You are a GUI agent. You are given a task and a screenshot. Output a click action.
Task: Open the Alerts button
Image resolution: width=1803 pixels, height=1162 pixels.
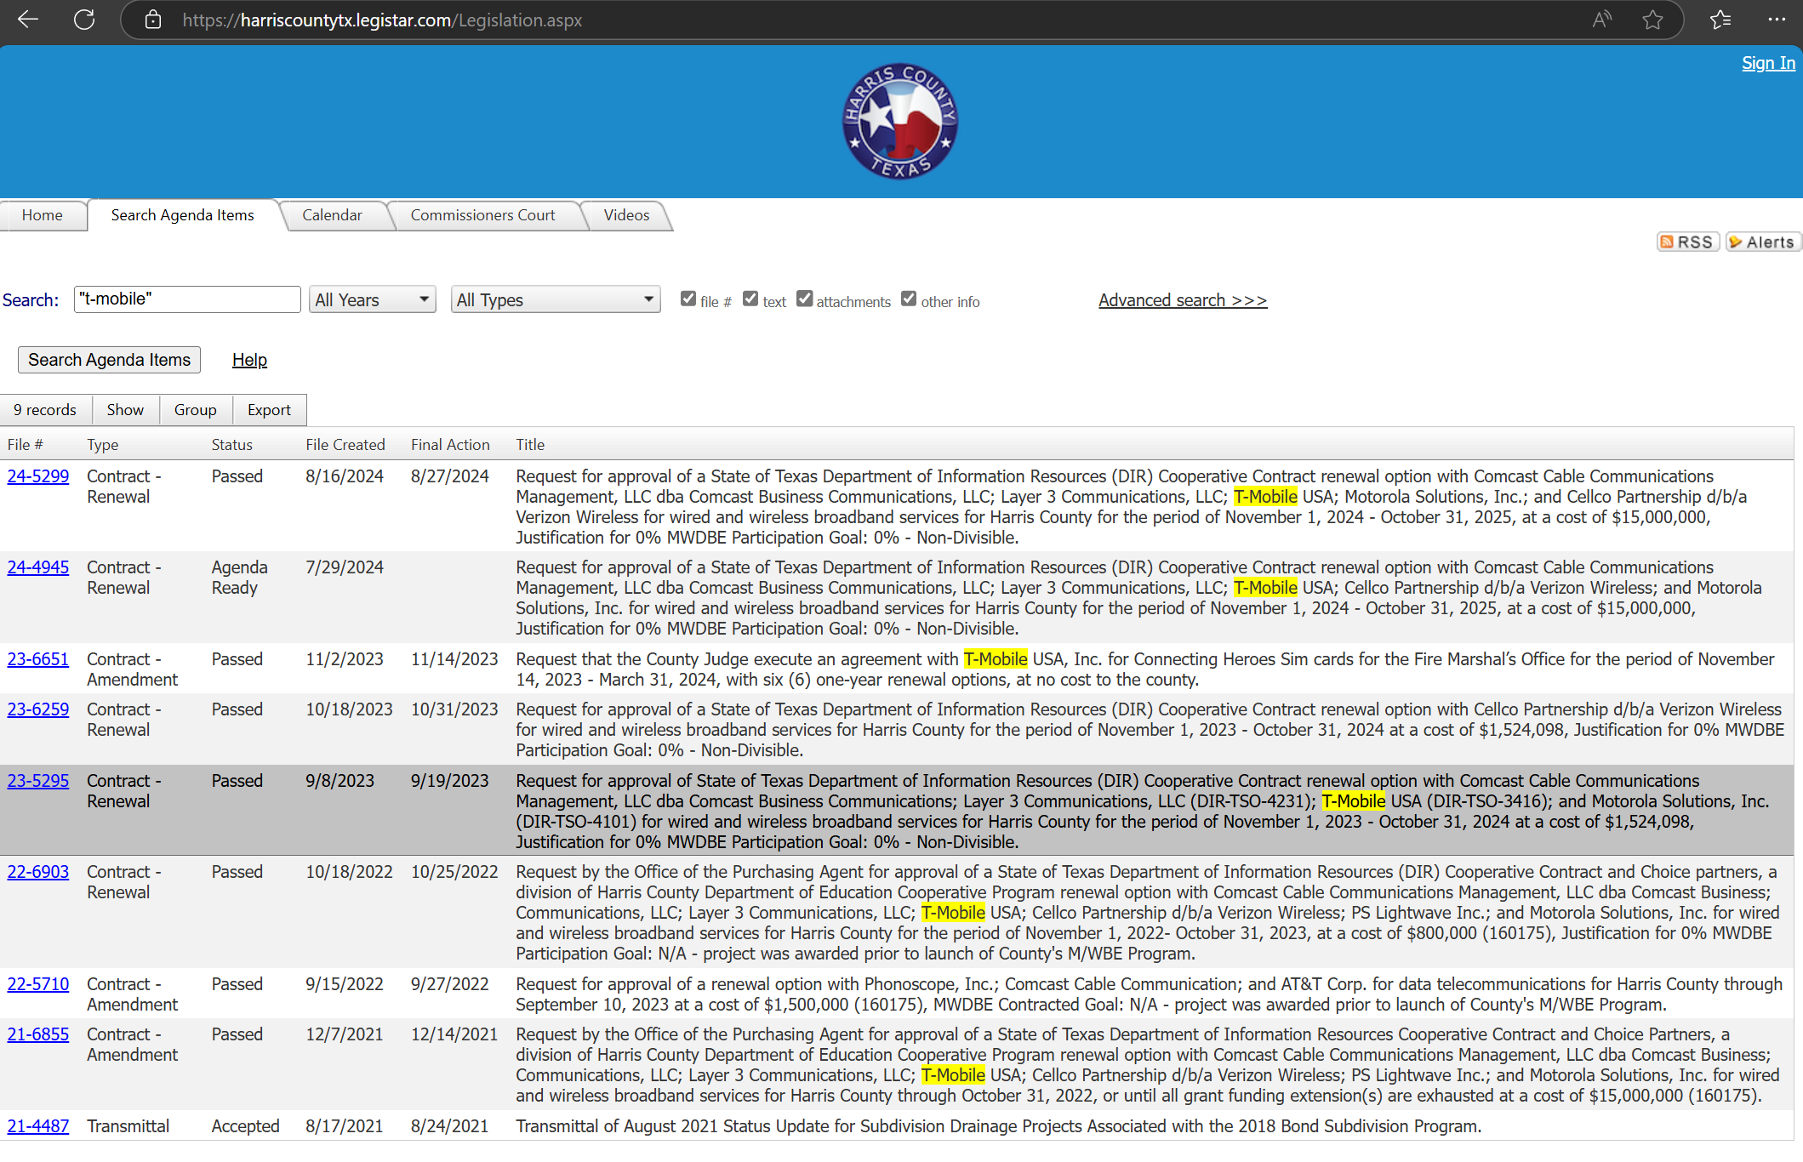[x=1763, y=242]
